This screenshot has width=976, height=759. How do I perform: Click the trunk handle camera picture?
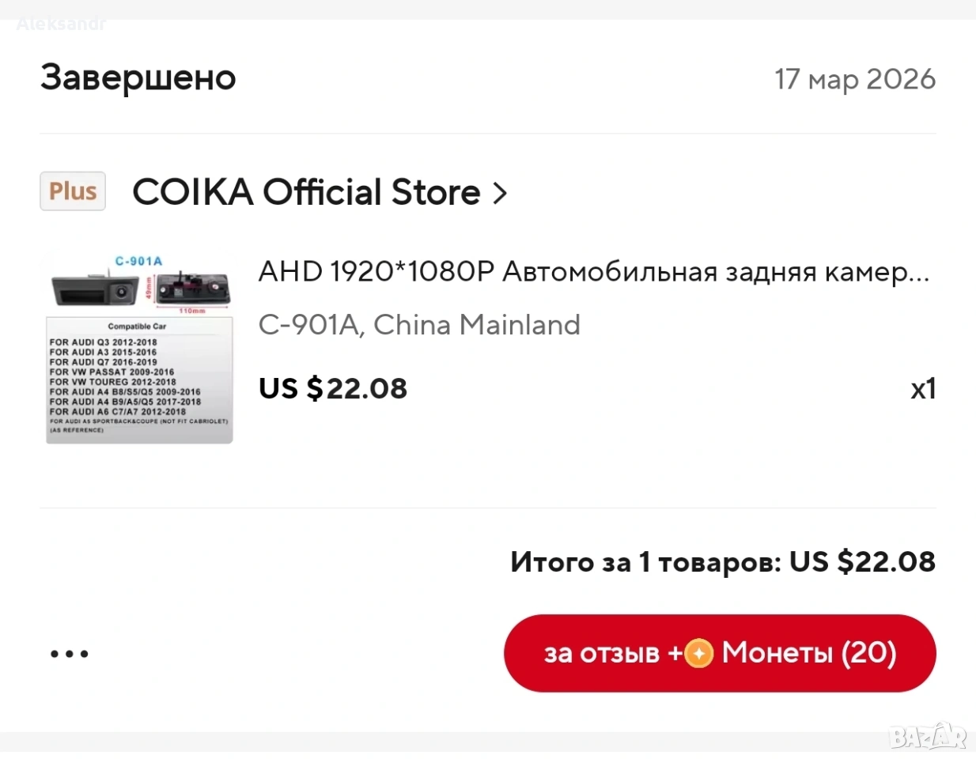(x=91, y=289)
